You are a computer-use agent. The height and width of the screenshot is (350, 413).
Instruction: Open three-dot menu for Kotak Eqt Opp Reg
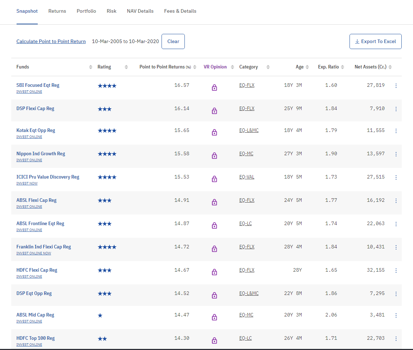[396, 131]
